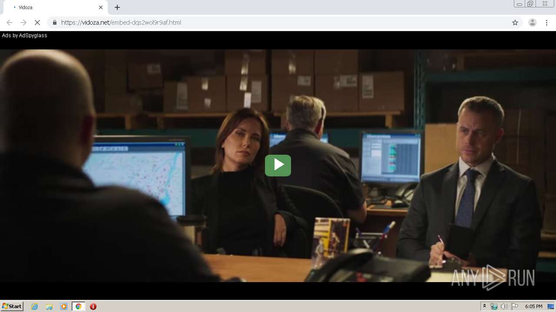The width and height of the screenshot is (556, 312).
Task: Open the 6:05 PM system clock
Action: coord(533,306)
